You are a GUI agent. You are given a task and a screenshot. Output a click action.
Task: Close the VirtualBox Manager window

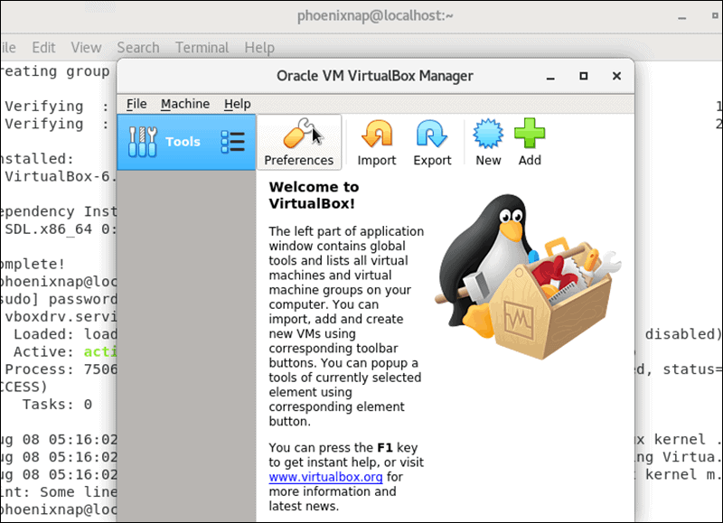[x=616, y=76]
